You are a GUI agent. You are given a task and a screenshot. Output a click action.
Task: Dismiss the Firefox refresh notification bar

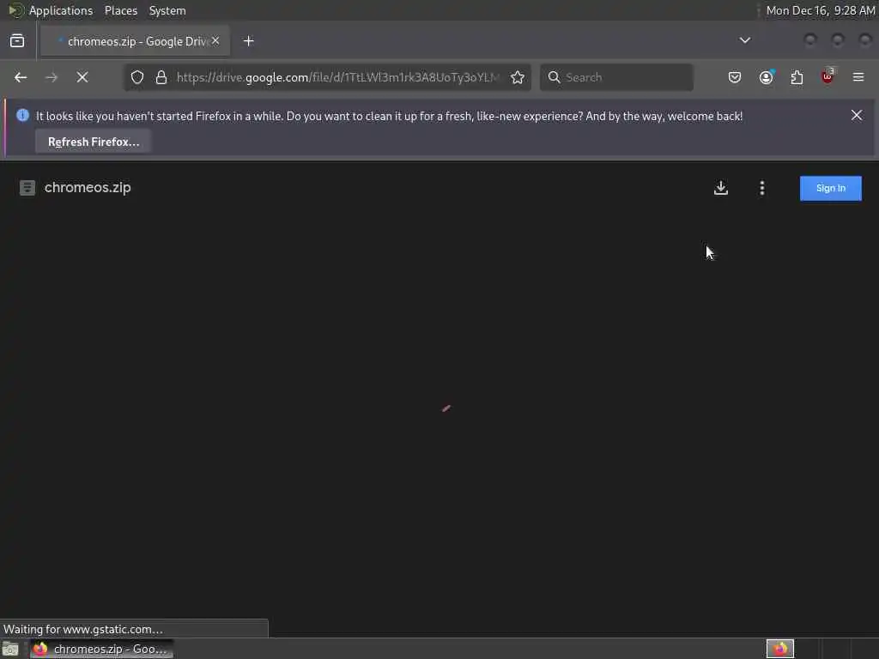click(857, 116)
